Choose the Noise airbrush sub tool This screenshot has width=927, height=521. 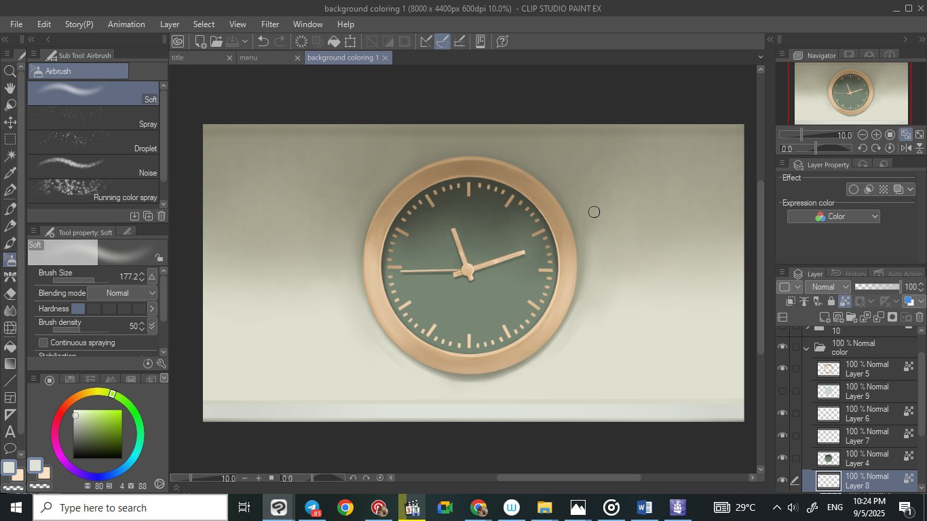tap(93, 167)
